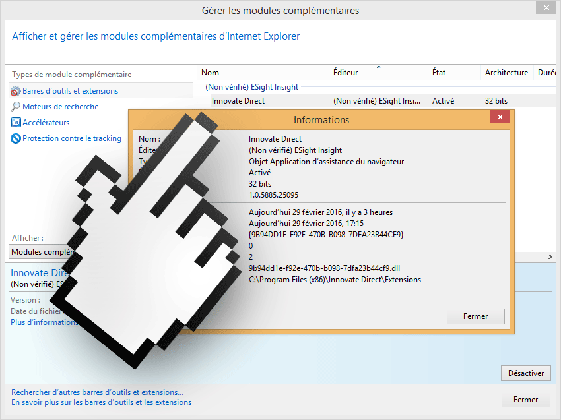The width and height of the screenshot is (561, 420).
Task: Sort by Architecture column header
Action: point(507,73)
